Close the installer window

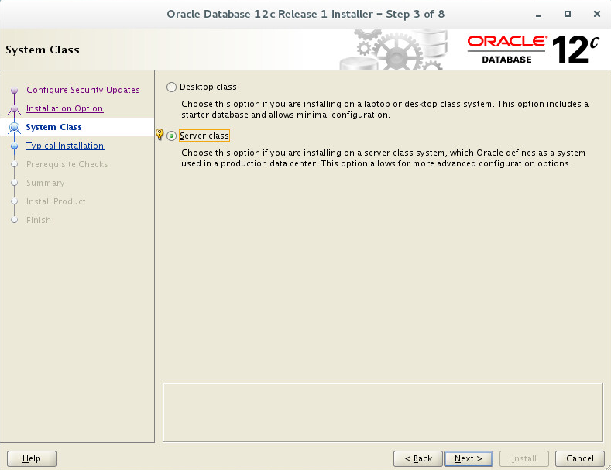pos(596,14)
